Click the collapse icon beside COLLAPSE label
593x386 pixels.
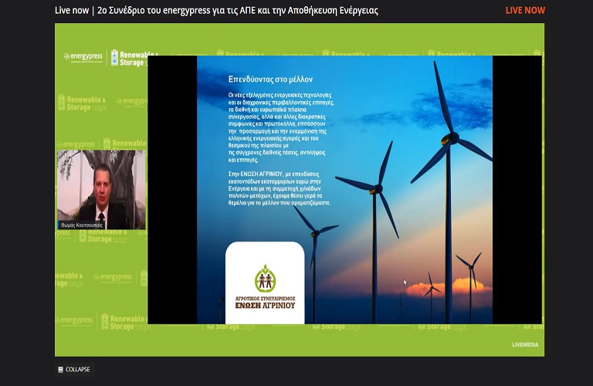(x=60, y=369)
